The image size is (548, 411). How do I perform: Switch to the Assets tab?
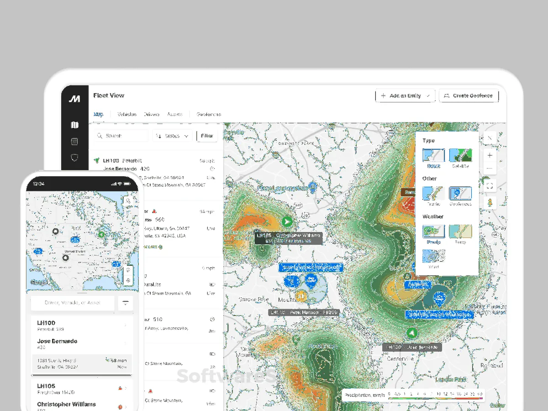(x=175, y=114)
